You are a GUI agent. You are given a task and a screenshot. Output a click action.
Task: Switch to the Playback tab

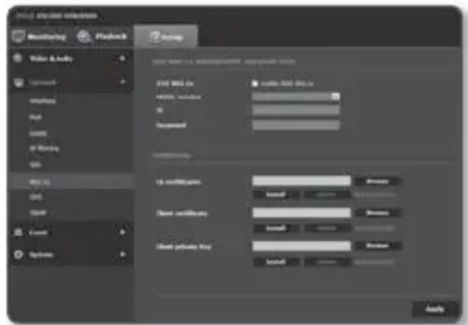click(102, 36)
